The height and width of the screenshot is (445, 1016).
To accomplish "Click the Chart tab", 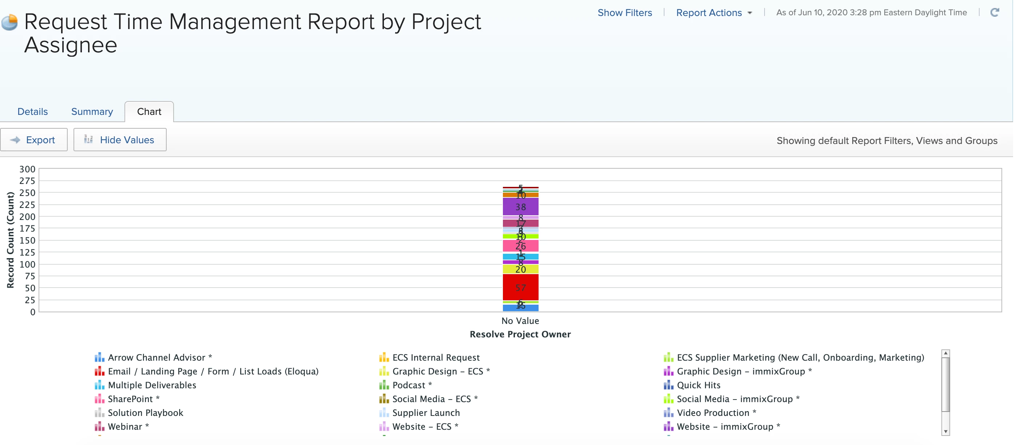I will (149, 112).
